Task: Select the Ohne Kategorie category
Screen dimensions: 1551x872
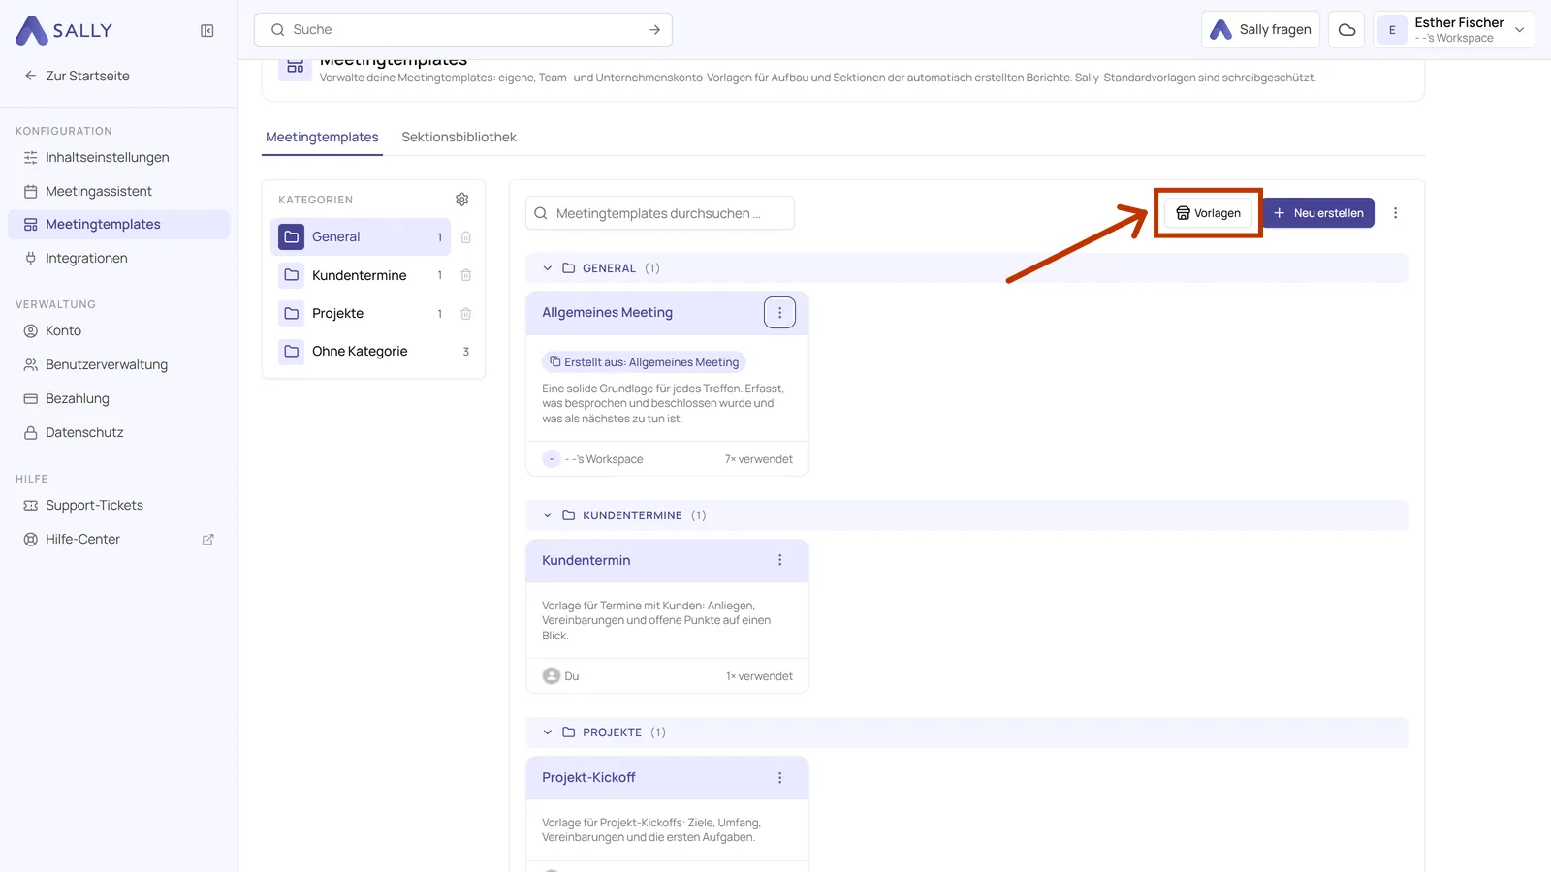Action: tap(374, 352)
